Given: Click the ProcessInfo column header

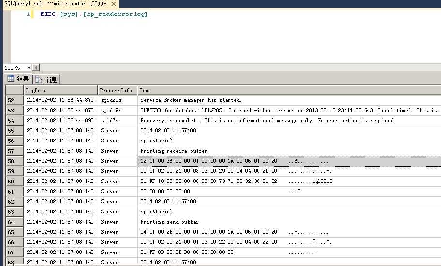Looking at the screenshot, I should [x=117, y=90].
